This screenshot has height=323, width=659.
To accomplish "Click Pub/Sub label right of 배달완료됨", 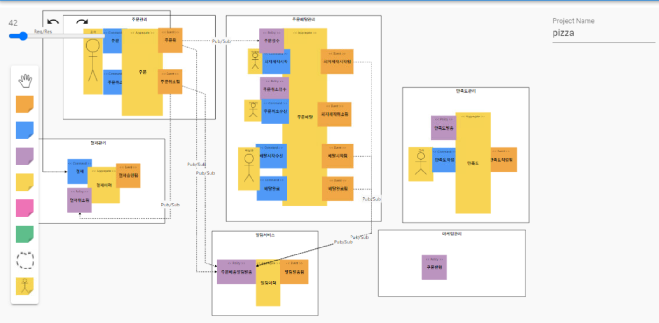I will click(372, 199).
